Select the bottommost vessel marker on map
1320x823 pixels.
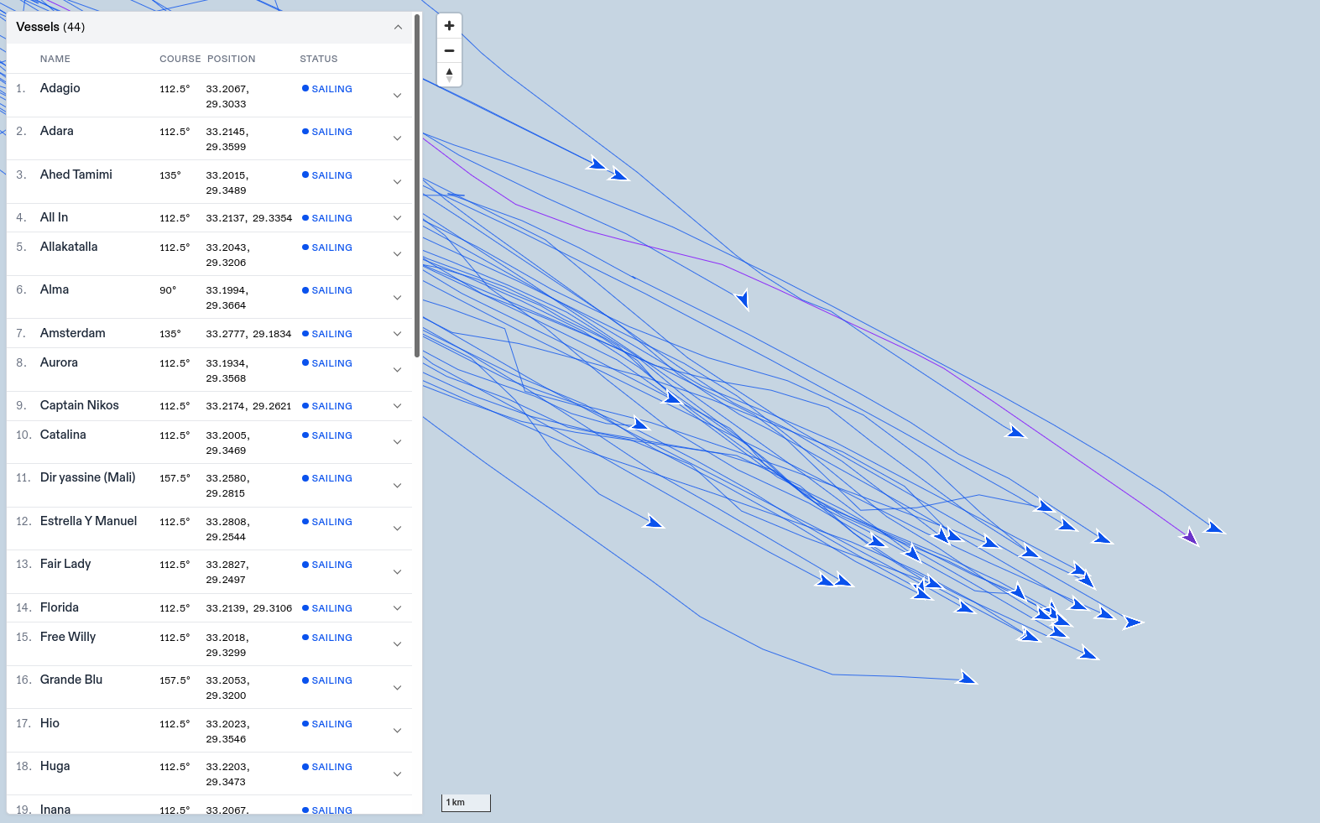click(967, 678)
